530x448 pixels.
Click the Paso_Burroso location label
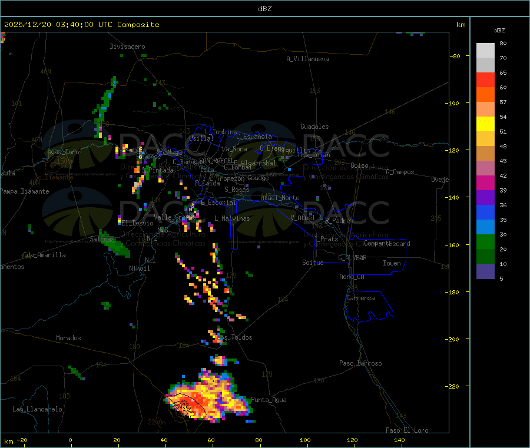click(x=360, y=364)
